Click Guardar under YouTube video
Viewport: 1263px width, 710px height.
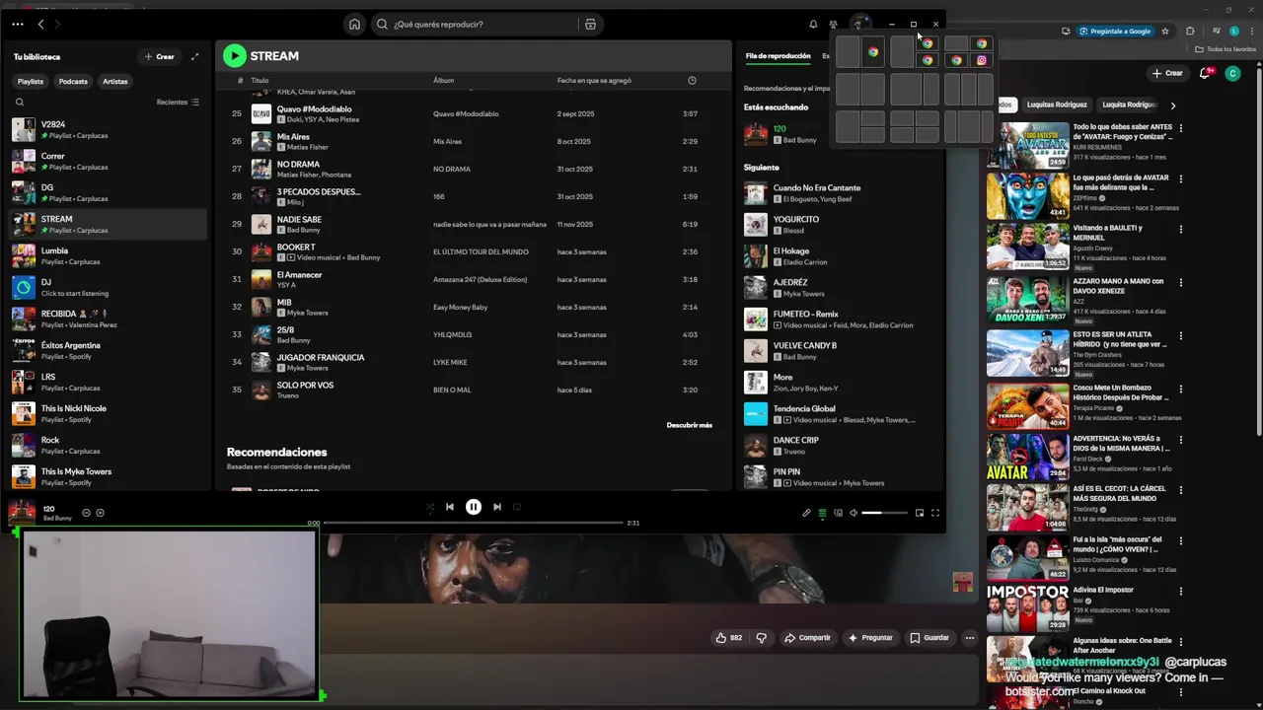pyautogui.click(x=929, y=638)
